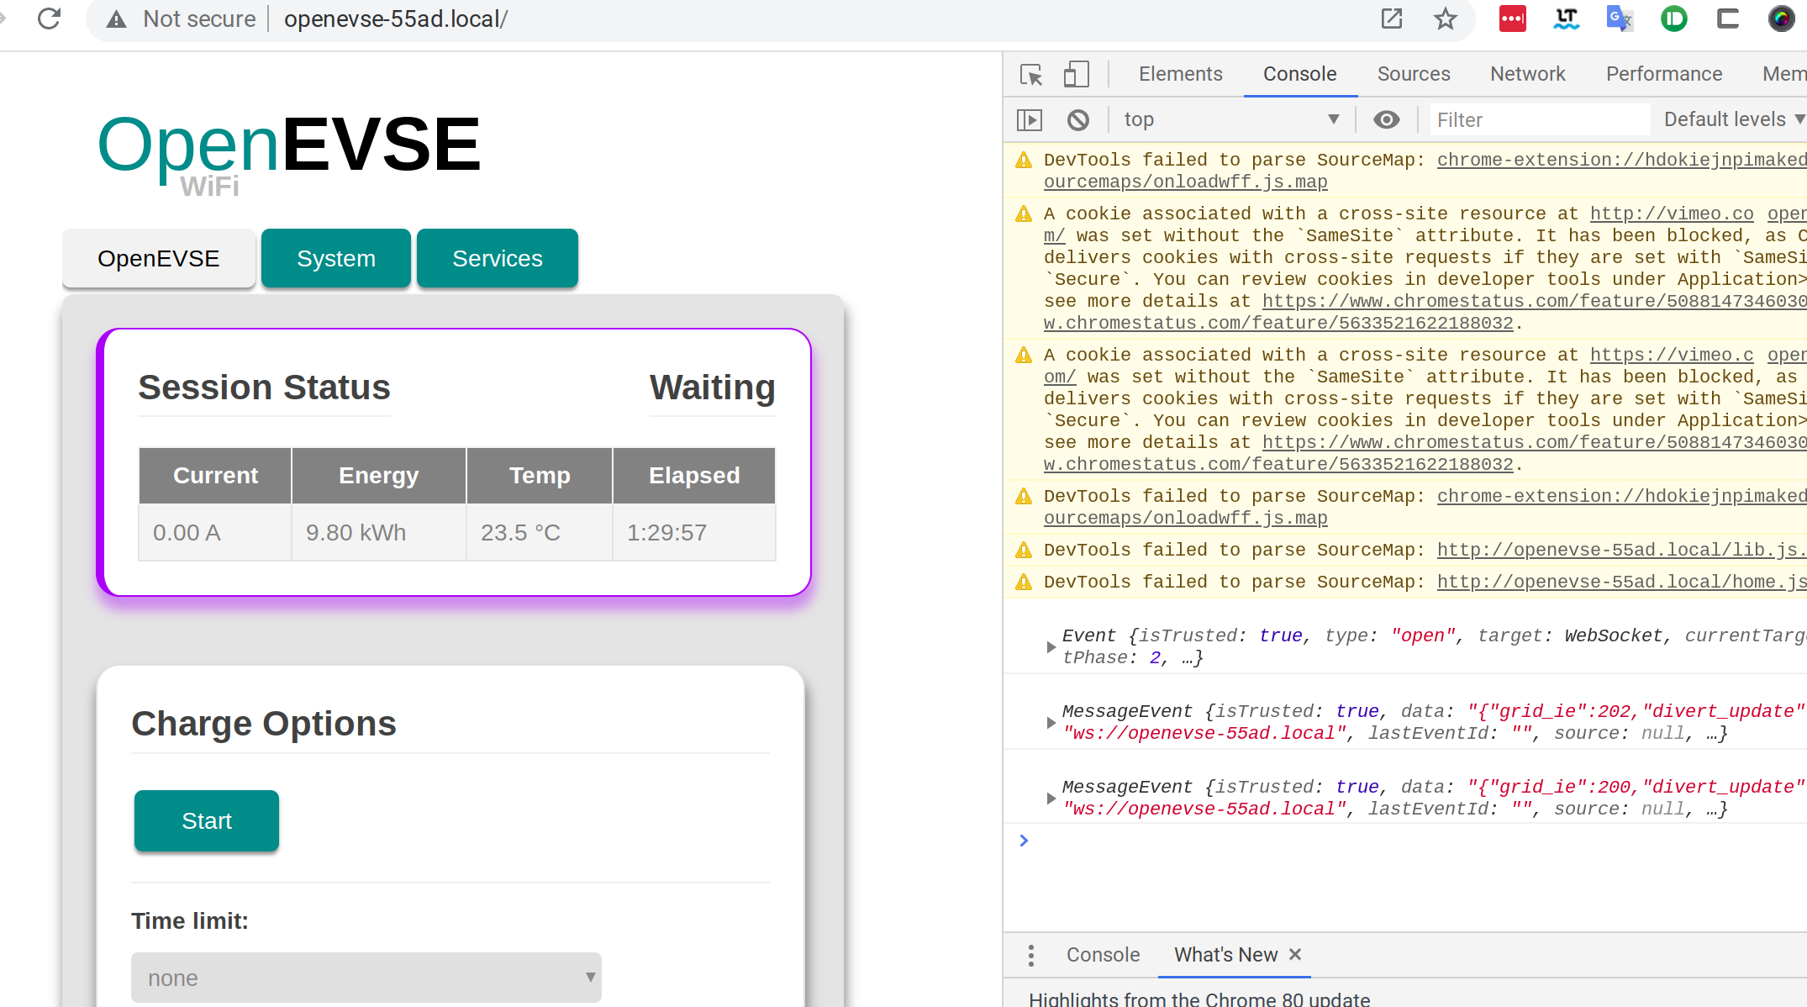Bookmark the page with the star icon

(1445, 18)
